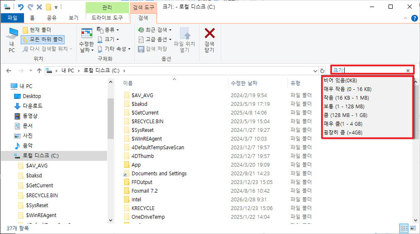420x234 pixels.
Task: Click 내 PC in address breadcrumb
Action: click(67, 71)
